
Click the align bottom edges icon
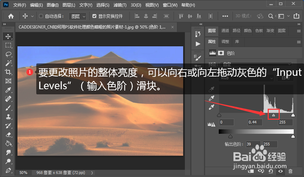click(199, 16)
